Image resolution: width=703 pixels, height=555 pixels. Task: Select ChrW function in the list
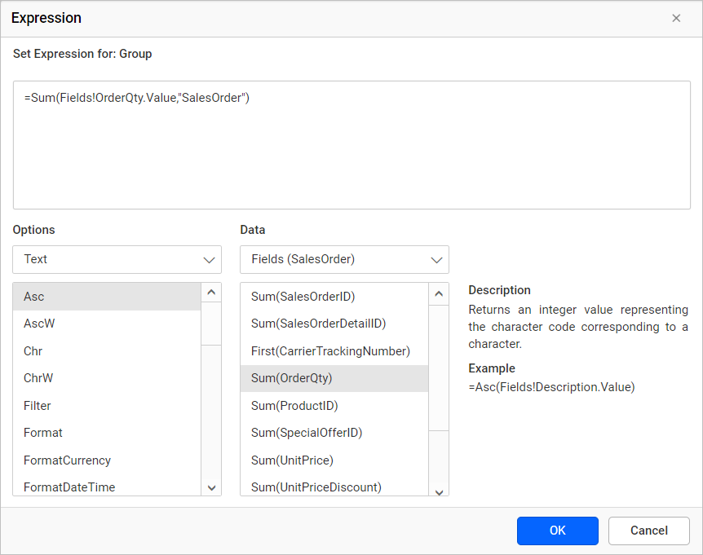tap(107, 378)
